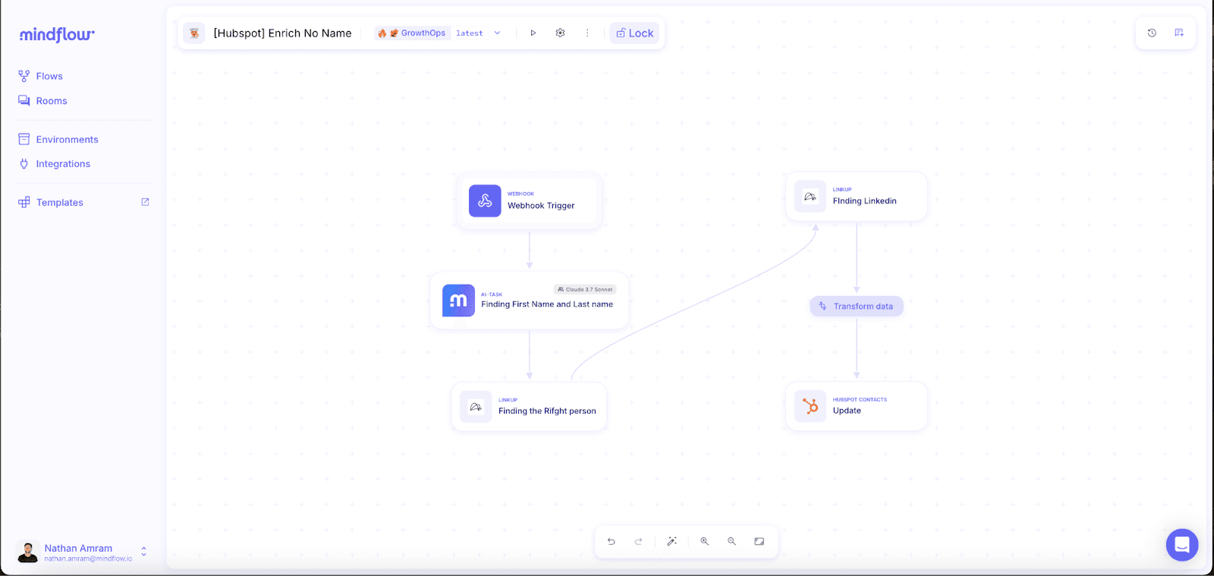Zoom out of the canvas
Screen dimensions: 1214x576
[x=732, y=542]
